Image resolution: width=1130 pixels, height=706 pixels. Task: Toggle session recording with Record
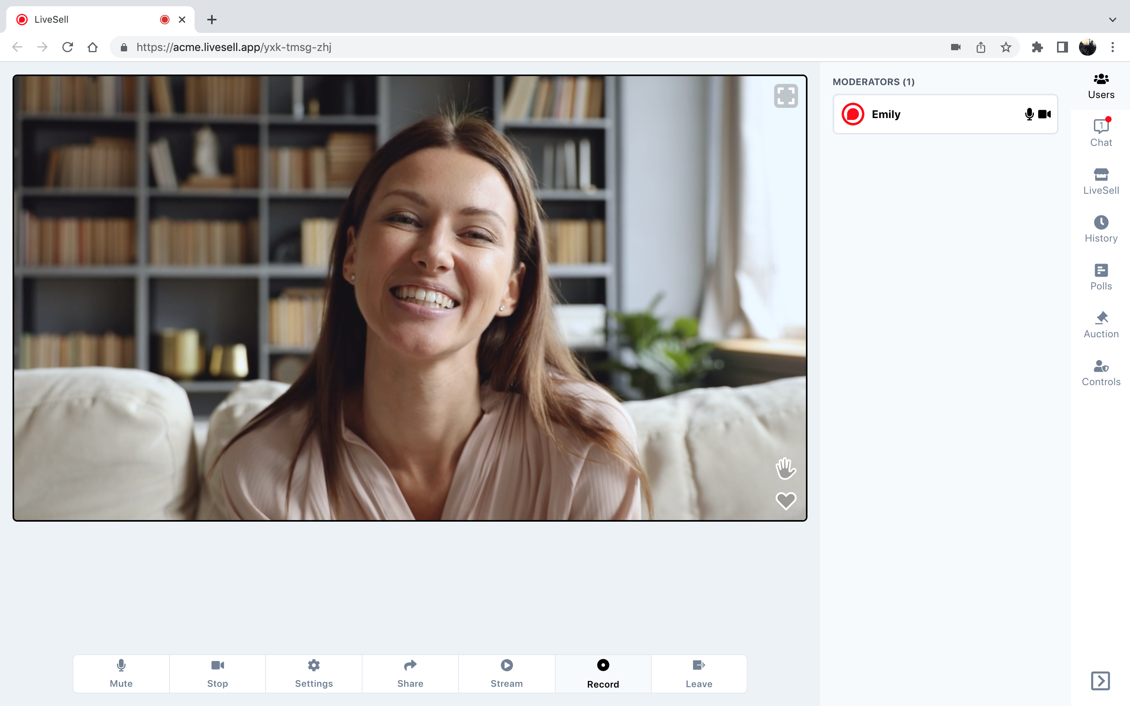tap(603, 673)
